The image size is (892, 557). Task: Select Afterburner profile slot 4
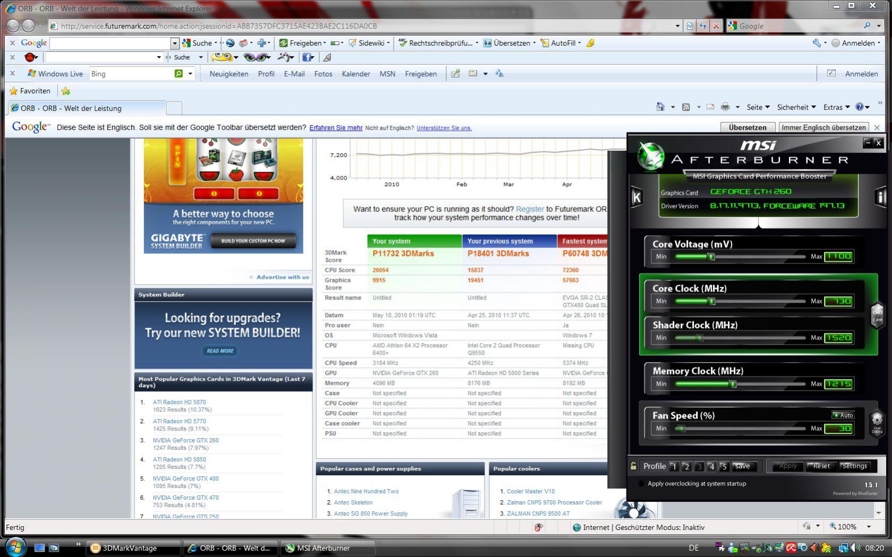pos(711,467)
